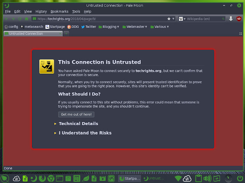Open the config bookmark

[x=11, y=27]
